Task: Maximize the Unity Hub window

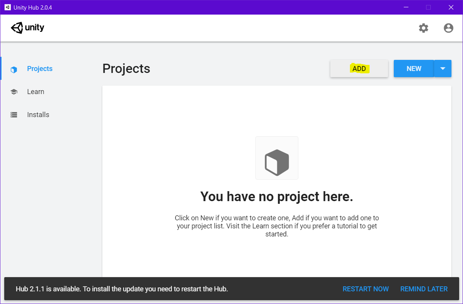Action: 428,7
